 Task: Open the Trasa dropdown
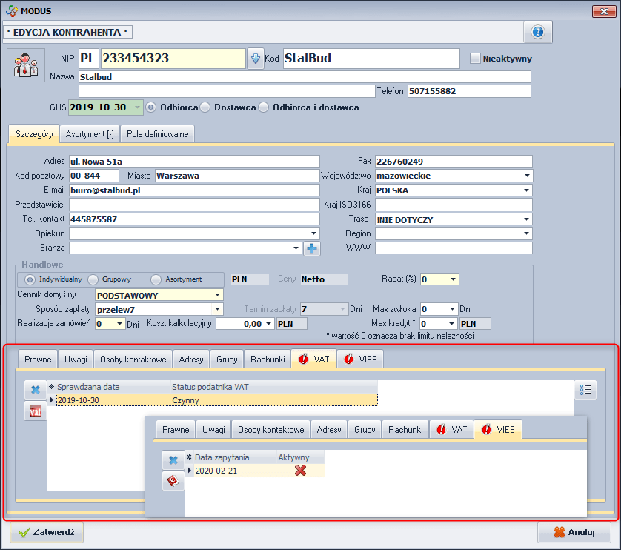[x=527, y=219]
